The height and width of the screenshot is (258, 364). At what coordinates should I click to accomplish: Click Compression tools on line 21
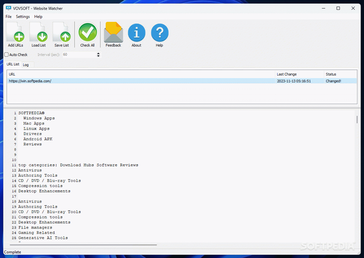click(41, 217)
